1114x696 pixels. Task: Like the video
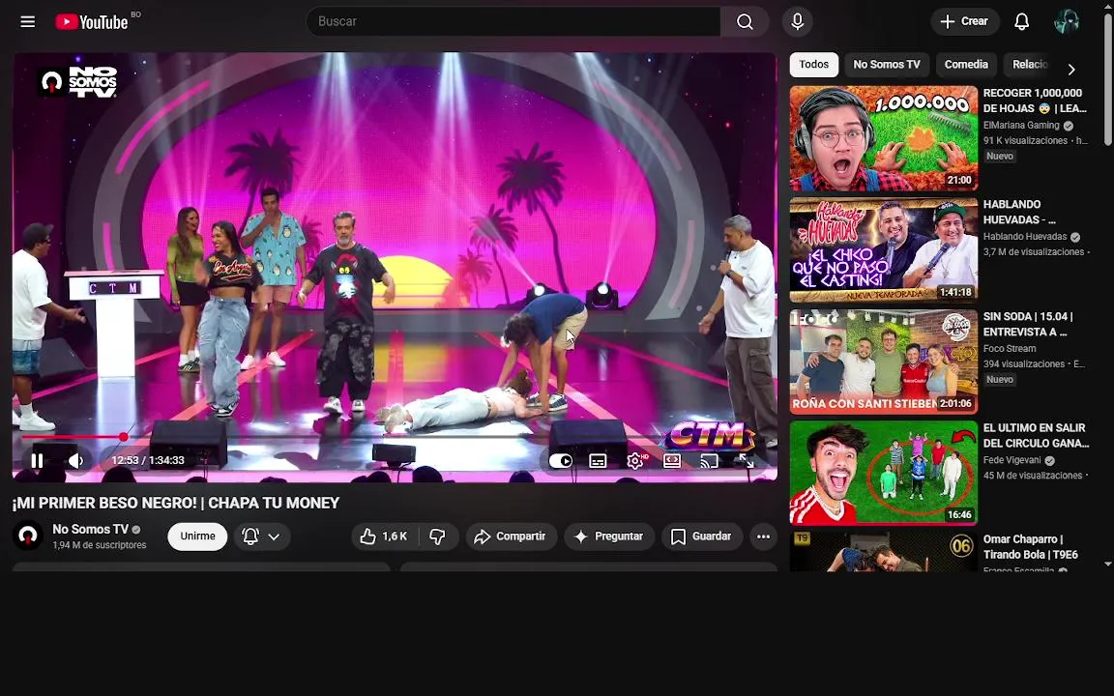(x=384, y=536)
